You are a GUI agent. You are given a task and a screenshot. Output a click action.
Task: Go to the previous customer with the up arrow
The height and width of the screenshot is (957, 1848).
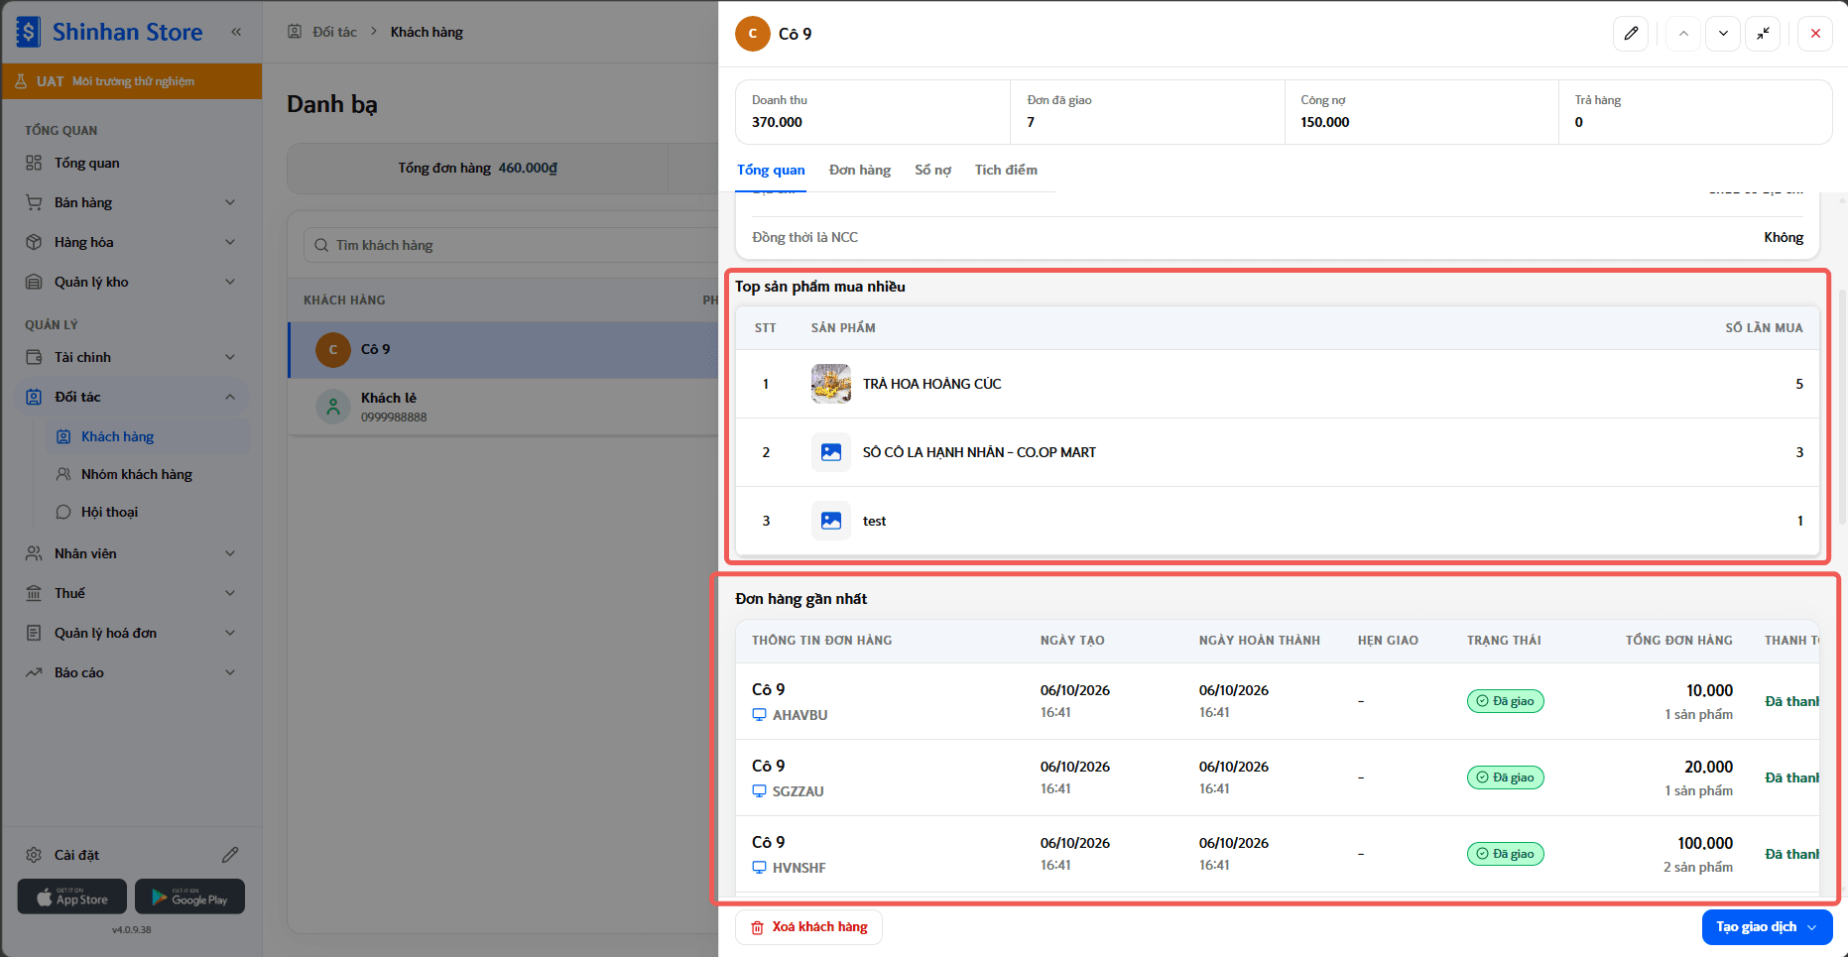(1683, 34)
